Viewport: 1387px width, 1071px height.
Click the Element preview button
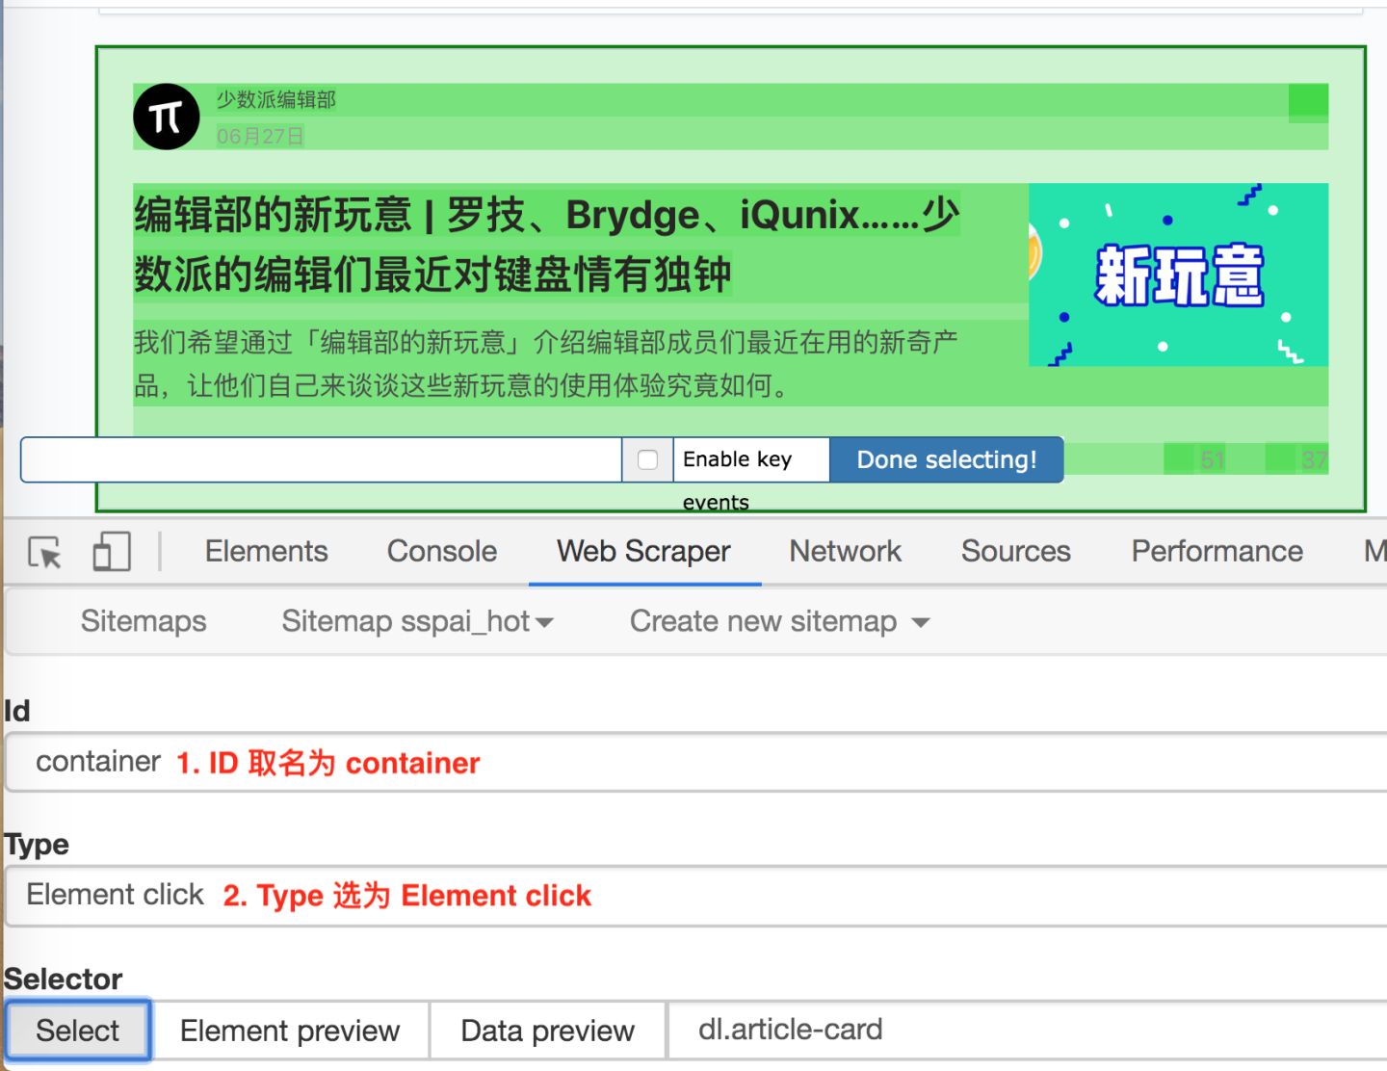290,1031
